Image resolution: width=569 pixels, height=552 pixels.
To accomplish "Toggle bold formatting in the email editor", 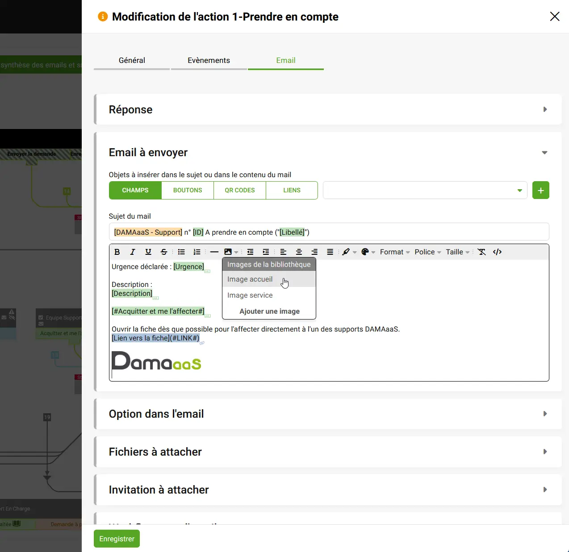I will (117, 252).
